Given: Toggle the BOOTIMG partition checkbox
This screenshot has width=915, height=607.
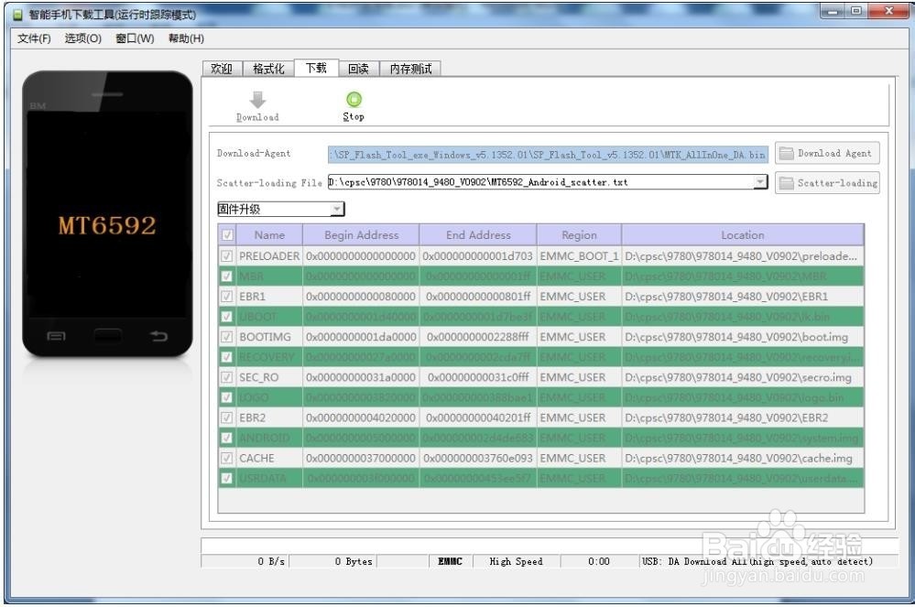Looking at the screenshot, I should (224, 337).
